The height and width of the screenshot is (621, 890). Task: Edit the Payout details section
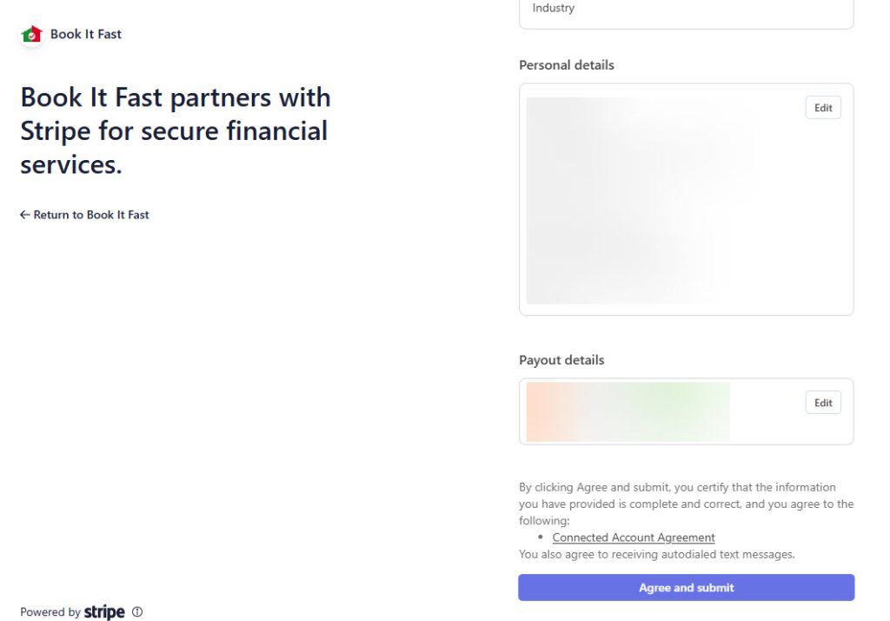(823, 403)
